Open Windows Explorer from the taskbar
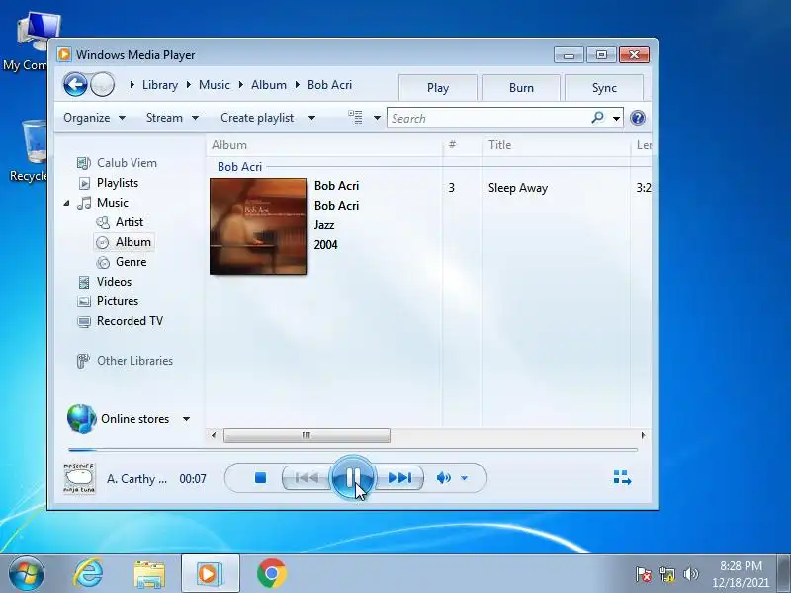This screenshot has height=593, width=791. point(149,574)
